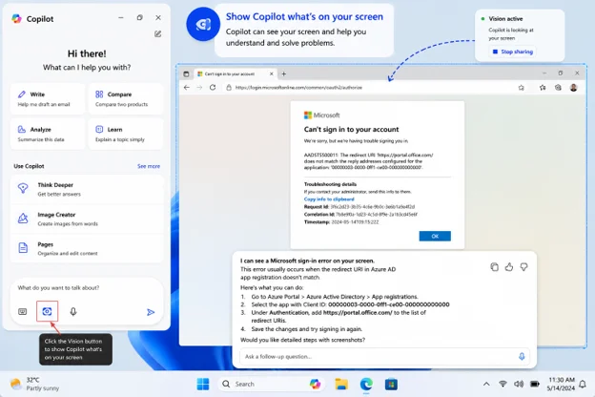Click 'Can't sign in to your account' heading
Viewport: 595px width, 397px height.
click(x=352, y=129)
